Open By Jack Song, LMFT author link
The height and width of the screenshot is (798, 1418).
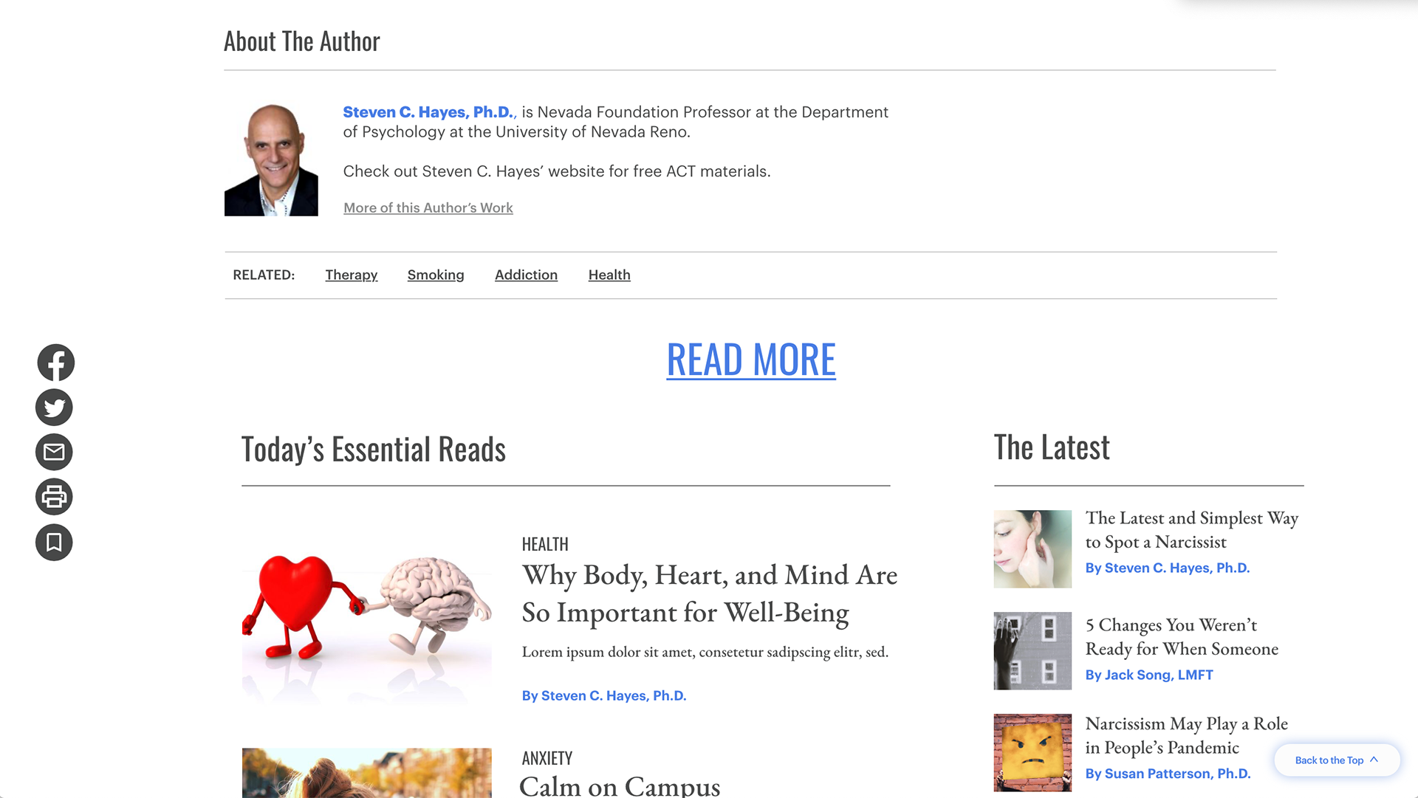coord(1149,675)
